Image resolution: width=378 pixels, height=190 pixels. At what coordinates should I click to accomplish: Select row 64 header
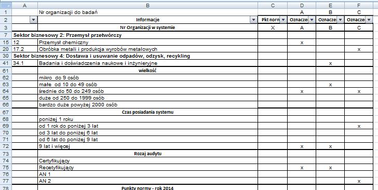point(6,91)
